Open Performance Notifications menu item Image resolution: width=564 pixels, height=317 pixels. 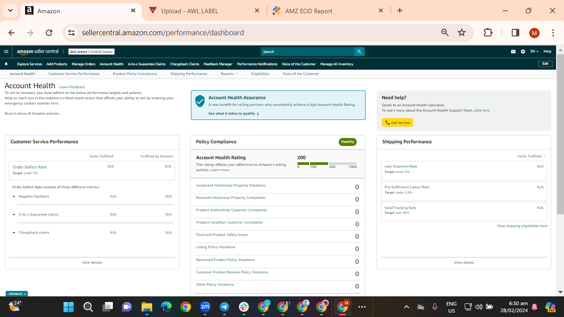[x=257, y=64]
